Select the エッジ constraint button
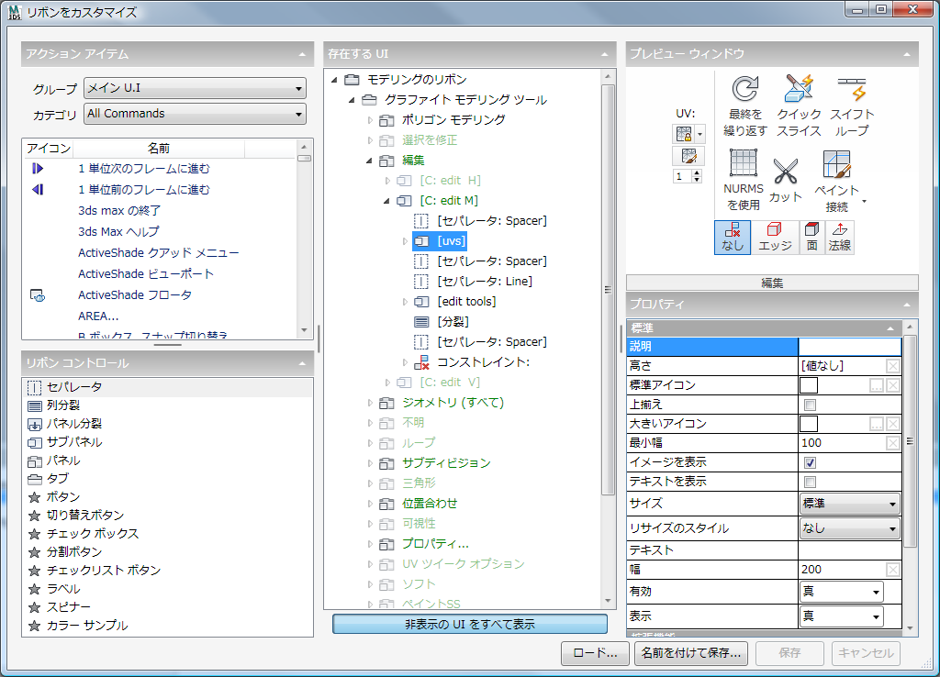The height and width of the screenshot is (677, 940). click(775, 238)
